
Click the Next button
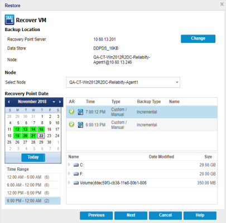(131, 215)
